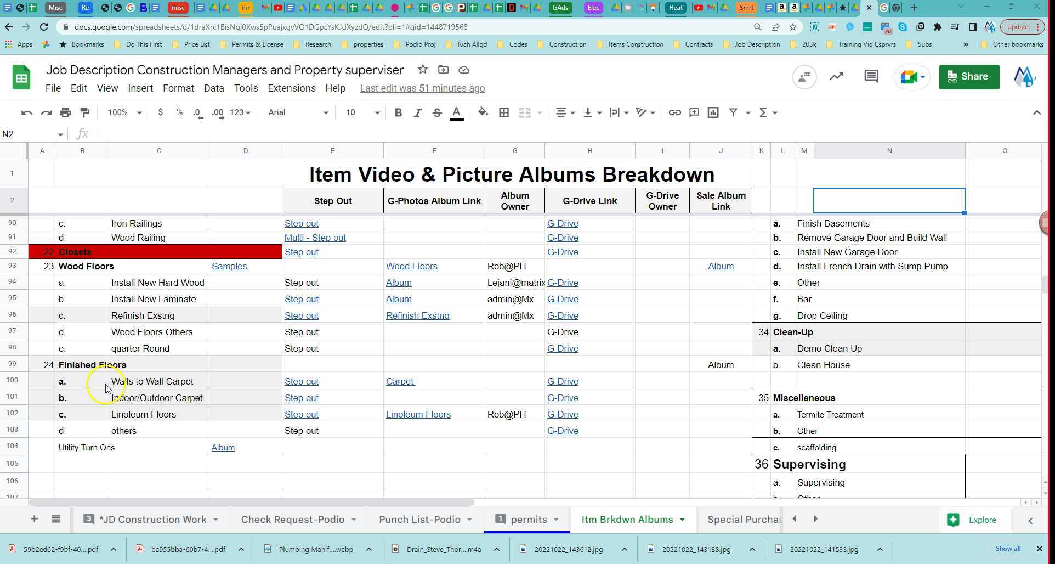Select the Paint format tool
1055x564 pixels.
(84, 112)
